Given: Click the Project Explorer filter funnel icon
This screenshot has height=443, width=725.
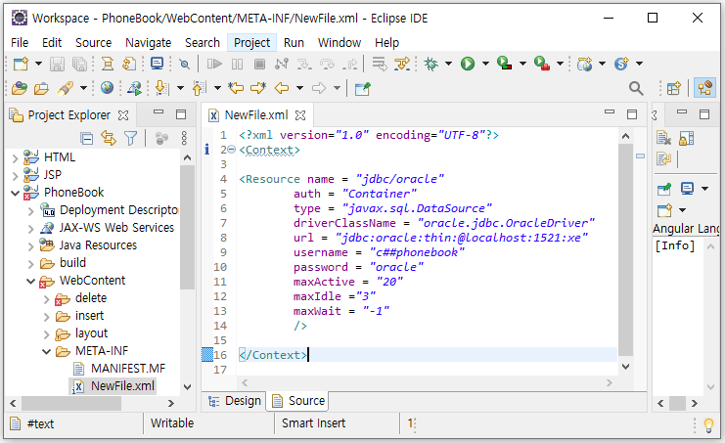Looking at the screenshot, I should point(131,138).
